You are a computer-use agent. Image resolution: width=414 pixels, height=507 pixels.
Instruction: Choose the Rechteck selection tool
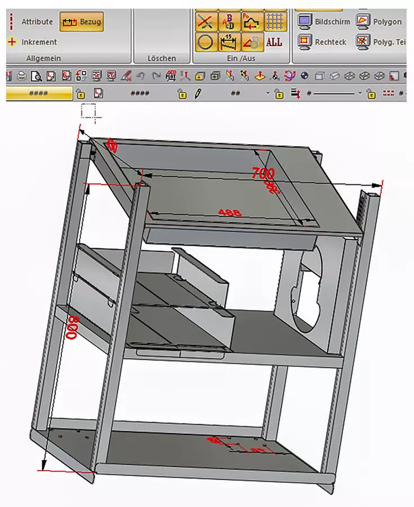324,41
